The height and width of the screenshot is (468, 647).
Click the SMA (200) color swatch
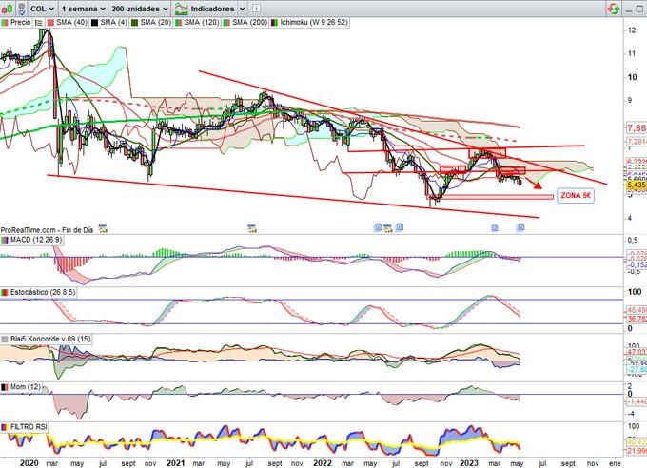click(x=226, y=23)
